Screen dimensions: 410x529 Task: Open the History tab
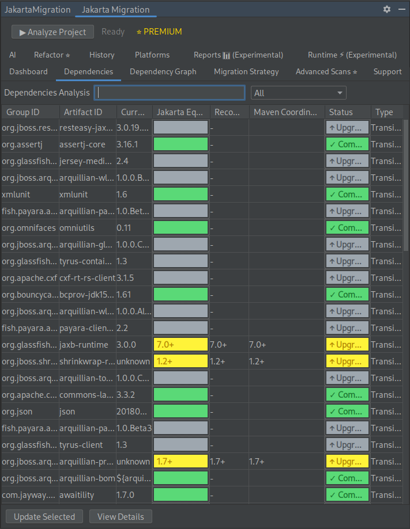point(101,55)
